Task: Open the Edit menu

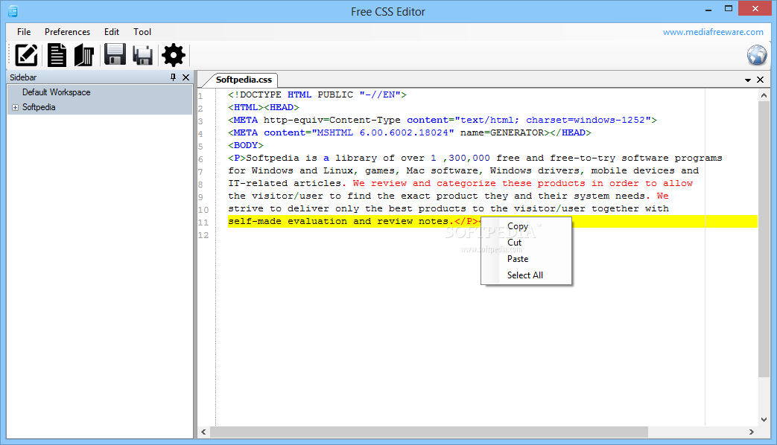Action: (x=112, y=32)
